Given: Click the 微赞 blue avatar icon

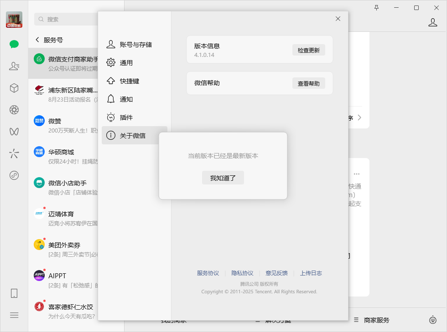Looking at the screenshot, I should (39, 121).
